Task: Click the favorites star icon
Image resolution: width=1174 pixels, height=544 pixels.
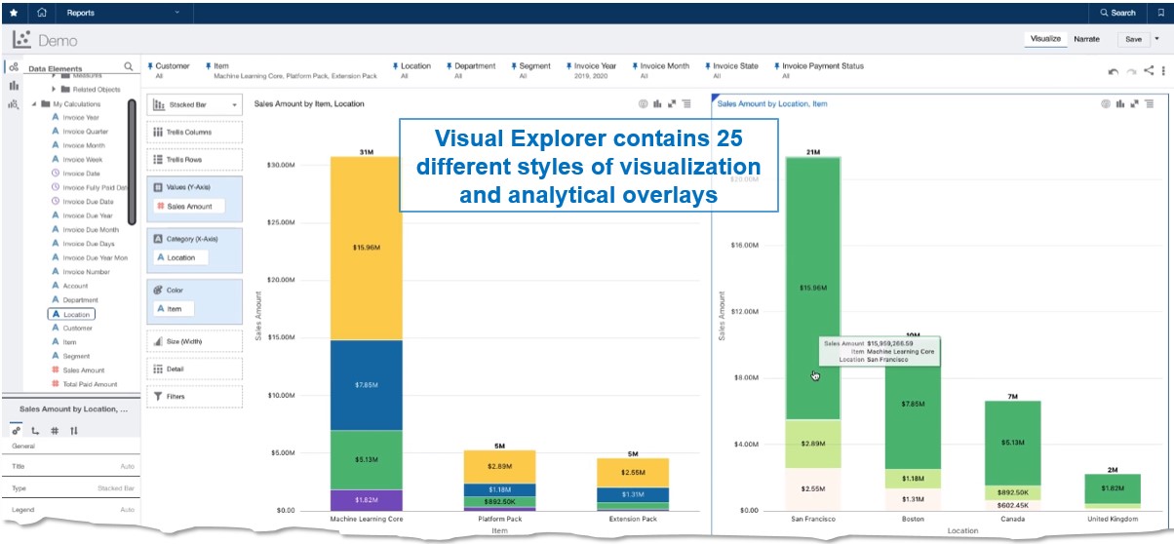Action: [14, 13]
